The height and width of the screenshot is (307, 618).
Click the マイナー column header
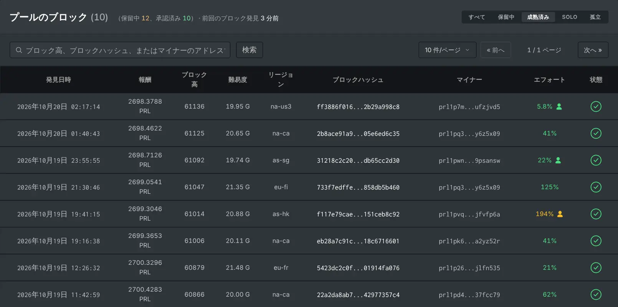(469, 79)
